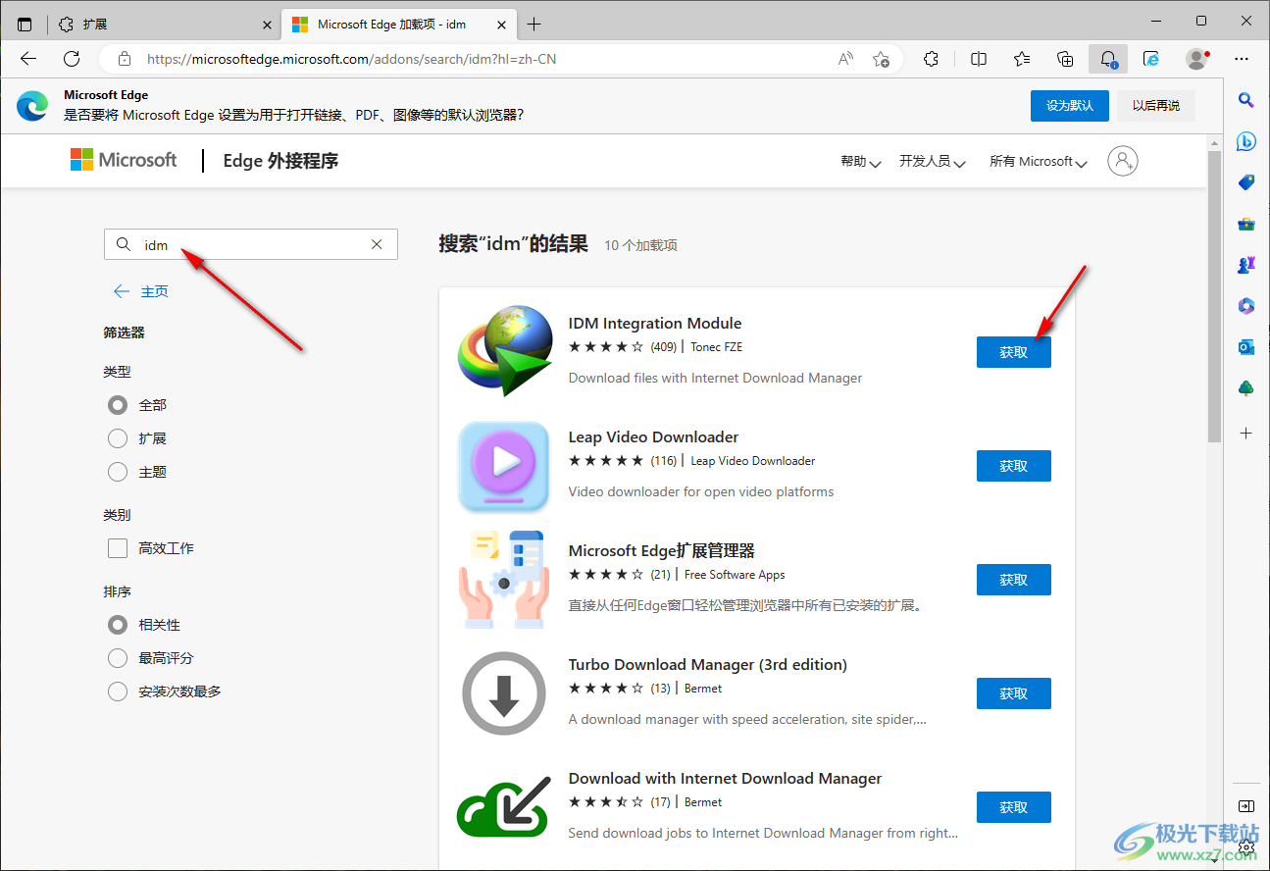Sort results by 最高评分
The image size is (1270, 871).
pyautogui.click(x=118, y=658)
